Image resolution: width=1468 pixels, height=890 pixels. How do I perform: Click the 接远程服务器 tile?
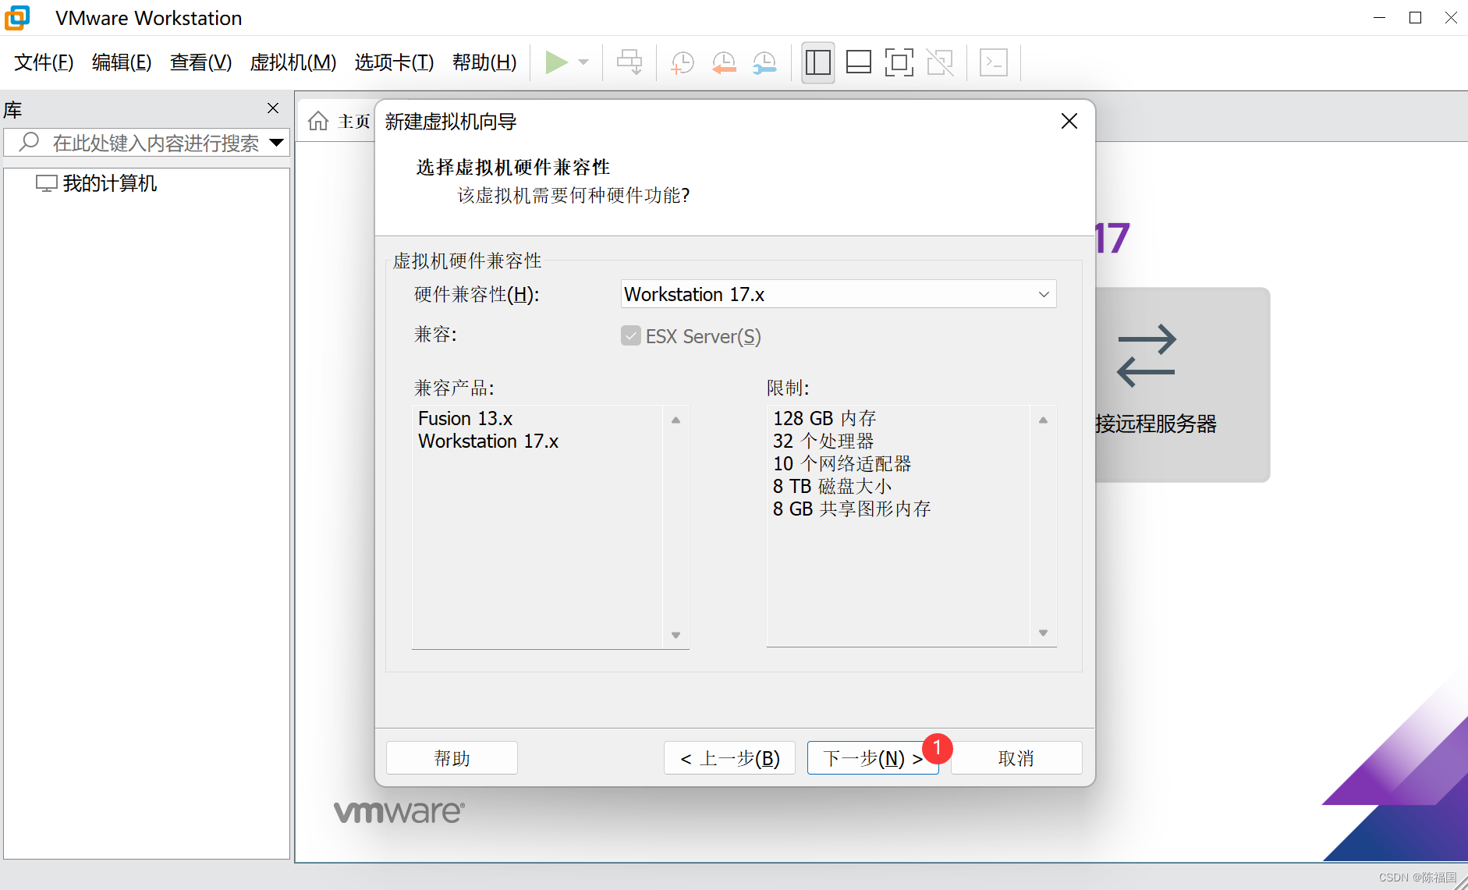click(x=1183, y=385)
